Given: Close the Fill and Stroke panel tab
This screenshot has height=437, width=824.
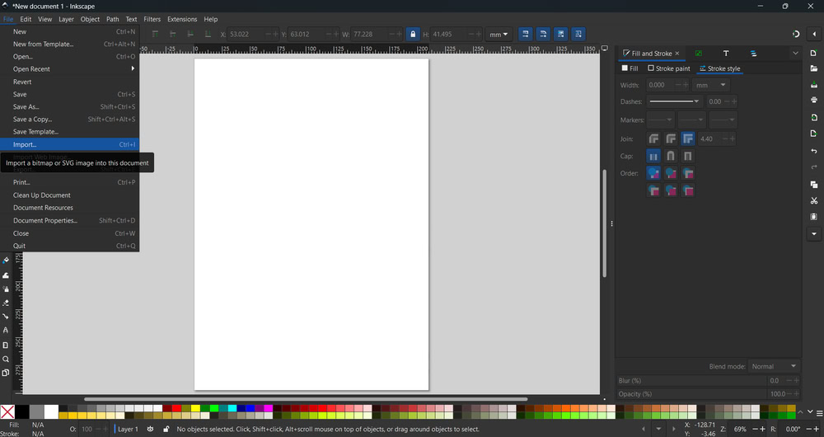Looking at the screenshot, I should 677,53.
